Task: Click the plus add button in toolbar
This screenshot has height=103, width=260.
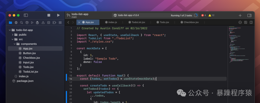Action: pos(240,15)
